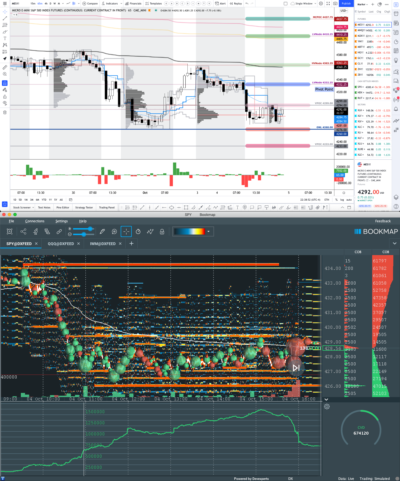
Task: Select the text annotation tool in left toolbar
Action: (5, 38)
